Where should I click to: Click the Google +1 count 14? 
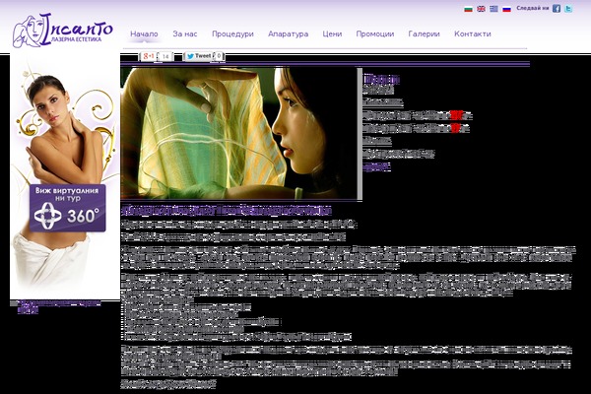click(165, 56)
